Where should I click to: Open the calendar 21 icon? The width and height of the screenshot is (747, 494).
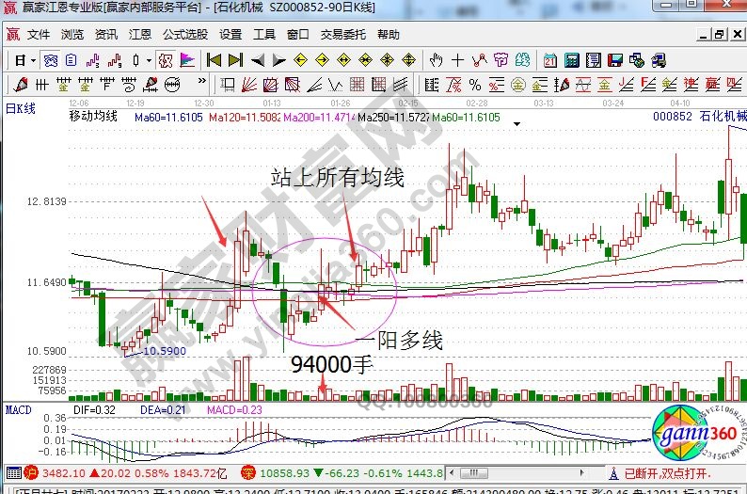[550, 60]
